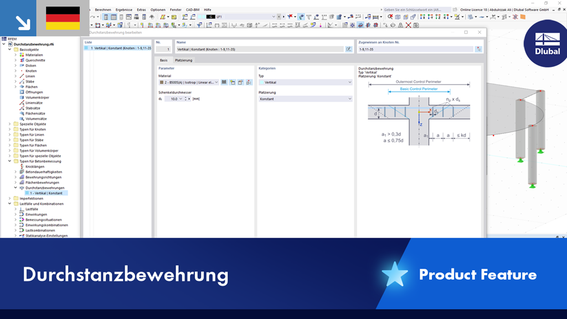Click the light blue Typ color swatch
This screenshot has height=319, width=567.
[261, 83]
